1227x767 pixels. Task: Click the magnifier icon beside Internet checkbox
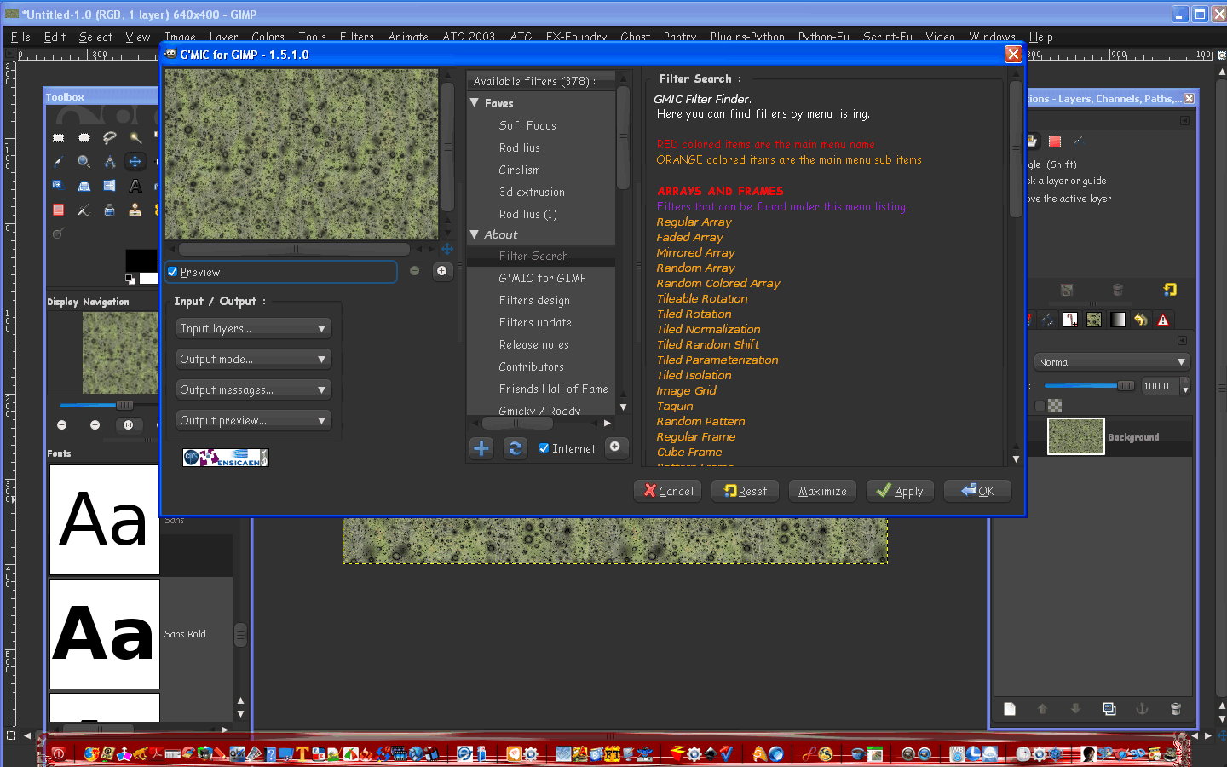click(x=615, y=447)
